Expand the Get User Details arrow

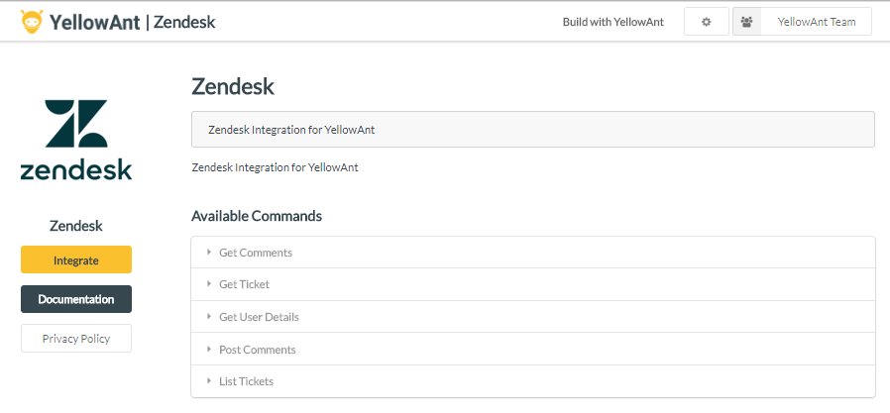[x=209, y=317]
